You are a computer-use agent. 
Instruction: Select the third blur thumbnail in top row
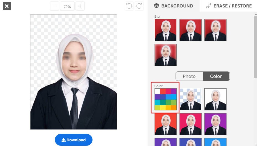pyautogui.click(x=215, y=30)
